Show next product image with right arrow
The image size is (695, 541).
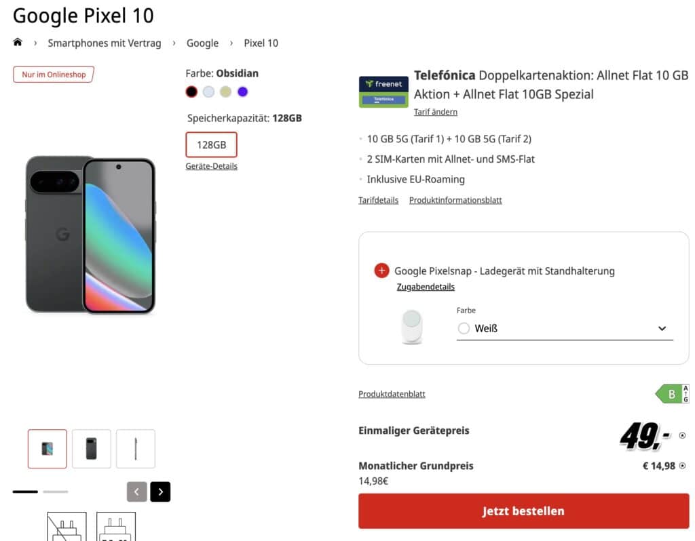point(160,492)
